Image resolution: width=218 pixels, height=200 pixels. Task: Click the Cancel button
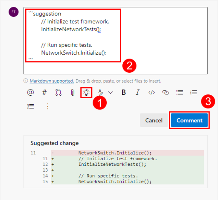coord(154,120)
